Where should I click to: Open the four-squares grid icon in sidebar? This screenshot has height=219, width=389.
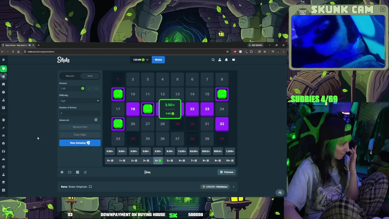(3, 190)
